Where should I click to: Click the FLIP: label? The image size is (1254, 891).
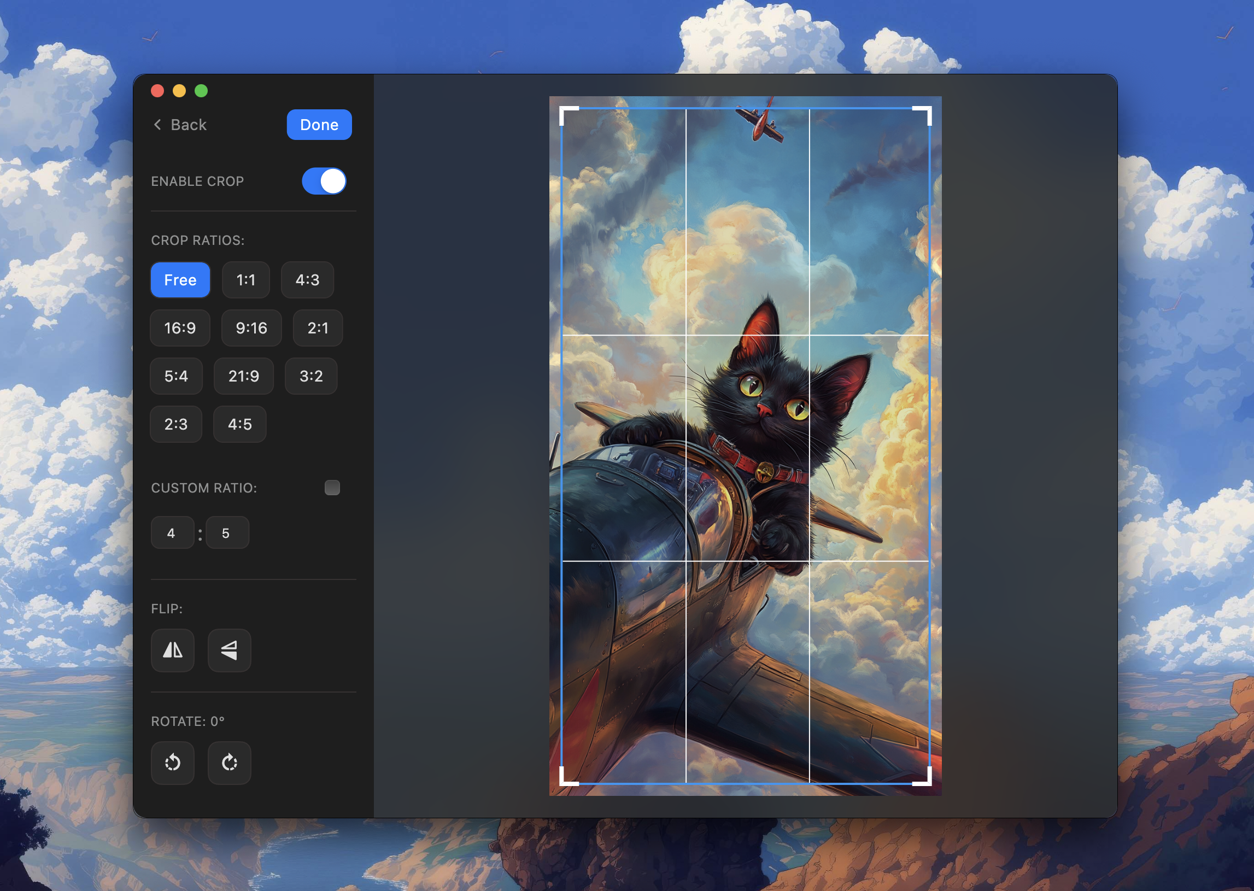click(x=167, y=608)
